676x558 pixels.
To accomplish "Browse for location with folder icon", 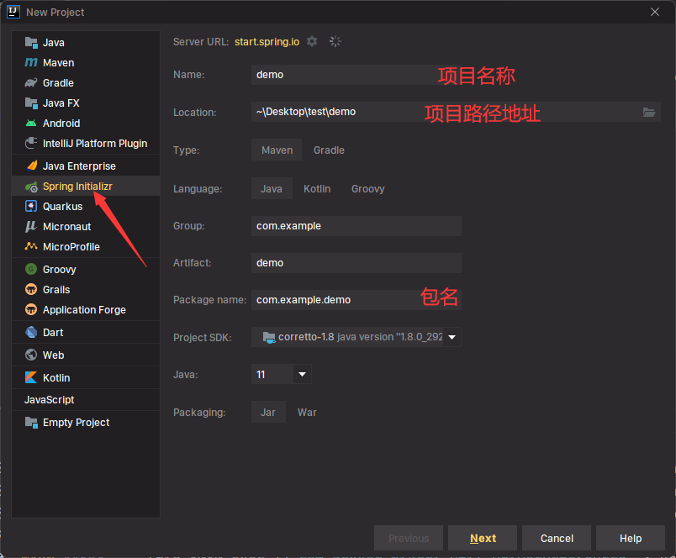I will [x=649, y=112].
